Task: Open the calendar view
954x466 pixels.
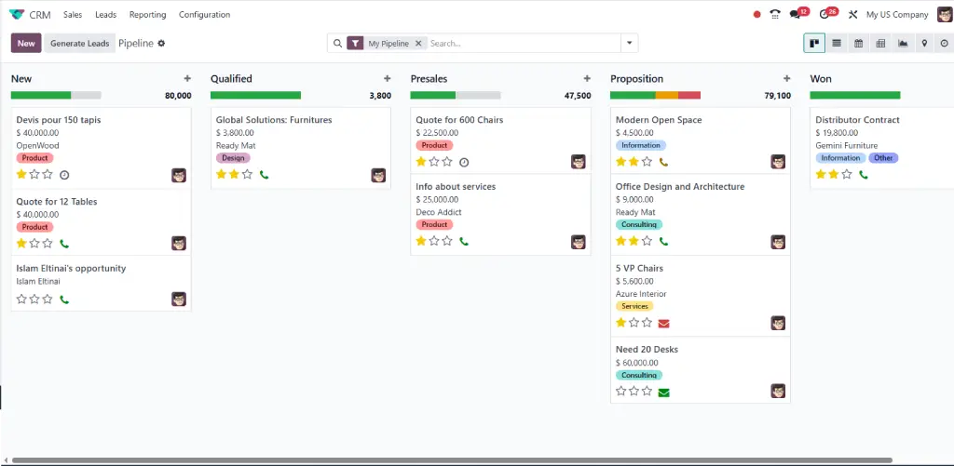Action: click(x=858, y=43)
